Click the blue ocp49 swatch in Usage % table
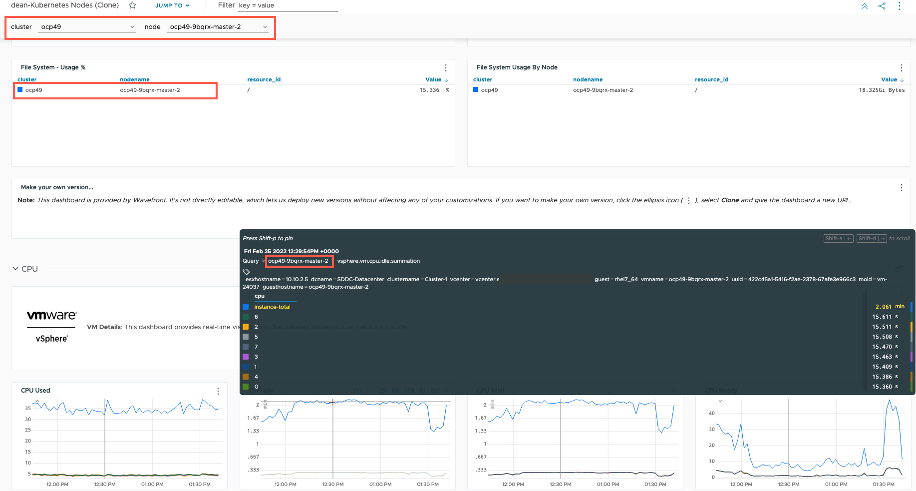The width and height of the screenshot is (916, 491). tap(20, 90)
